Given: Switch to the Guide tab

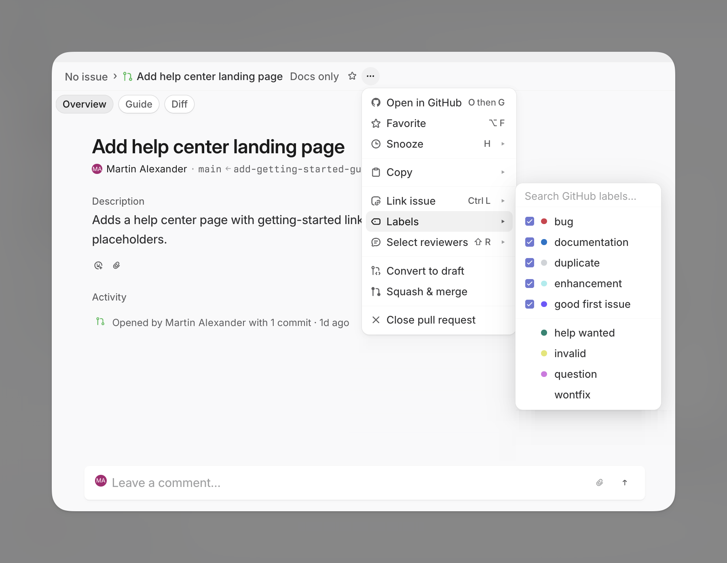Looking at the screenshot, I should coord(139,104).
